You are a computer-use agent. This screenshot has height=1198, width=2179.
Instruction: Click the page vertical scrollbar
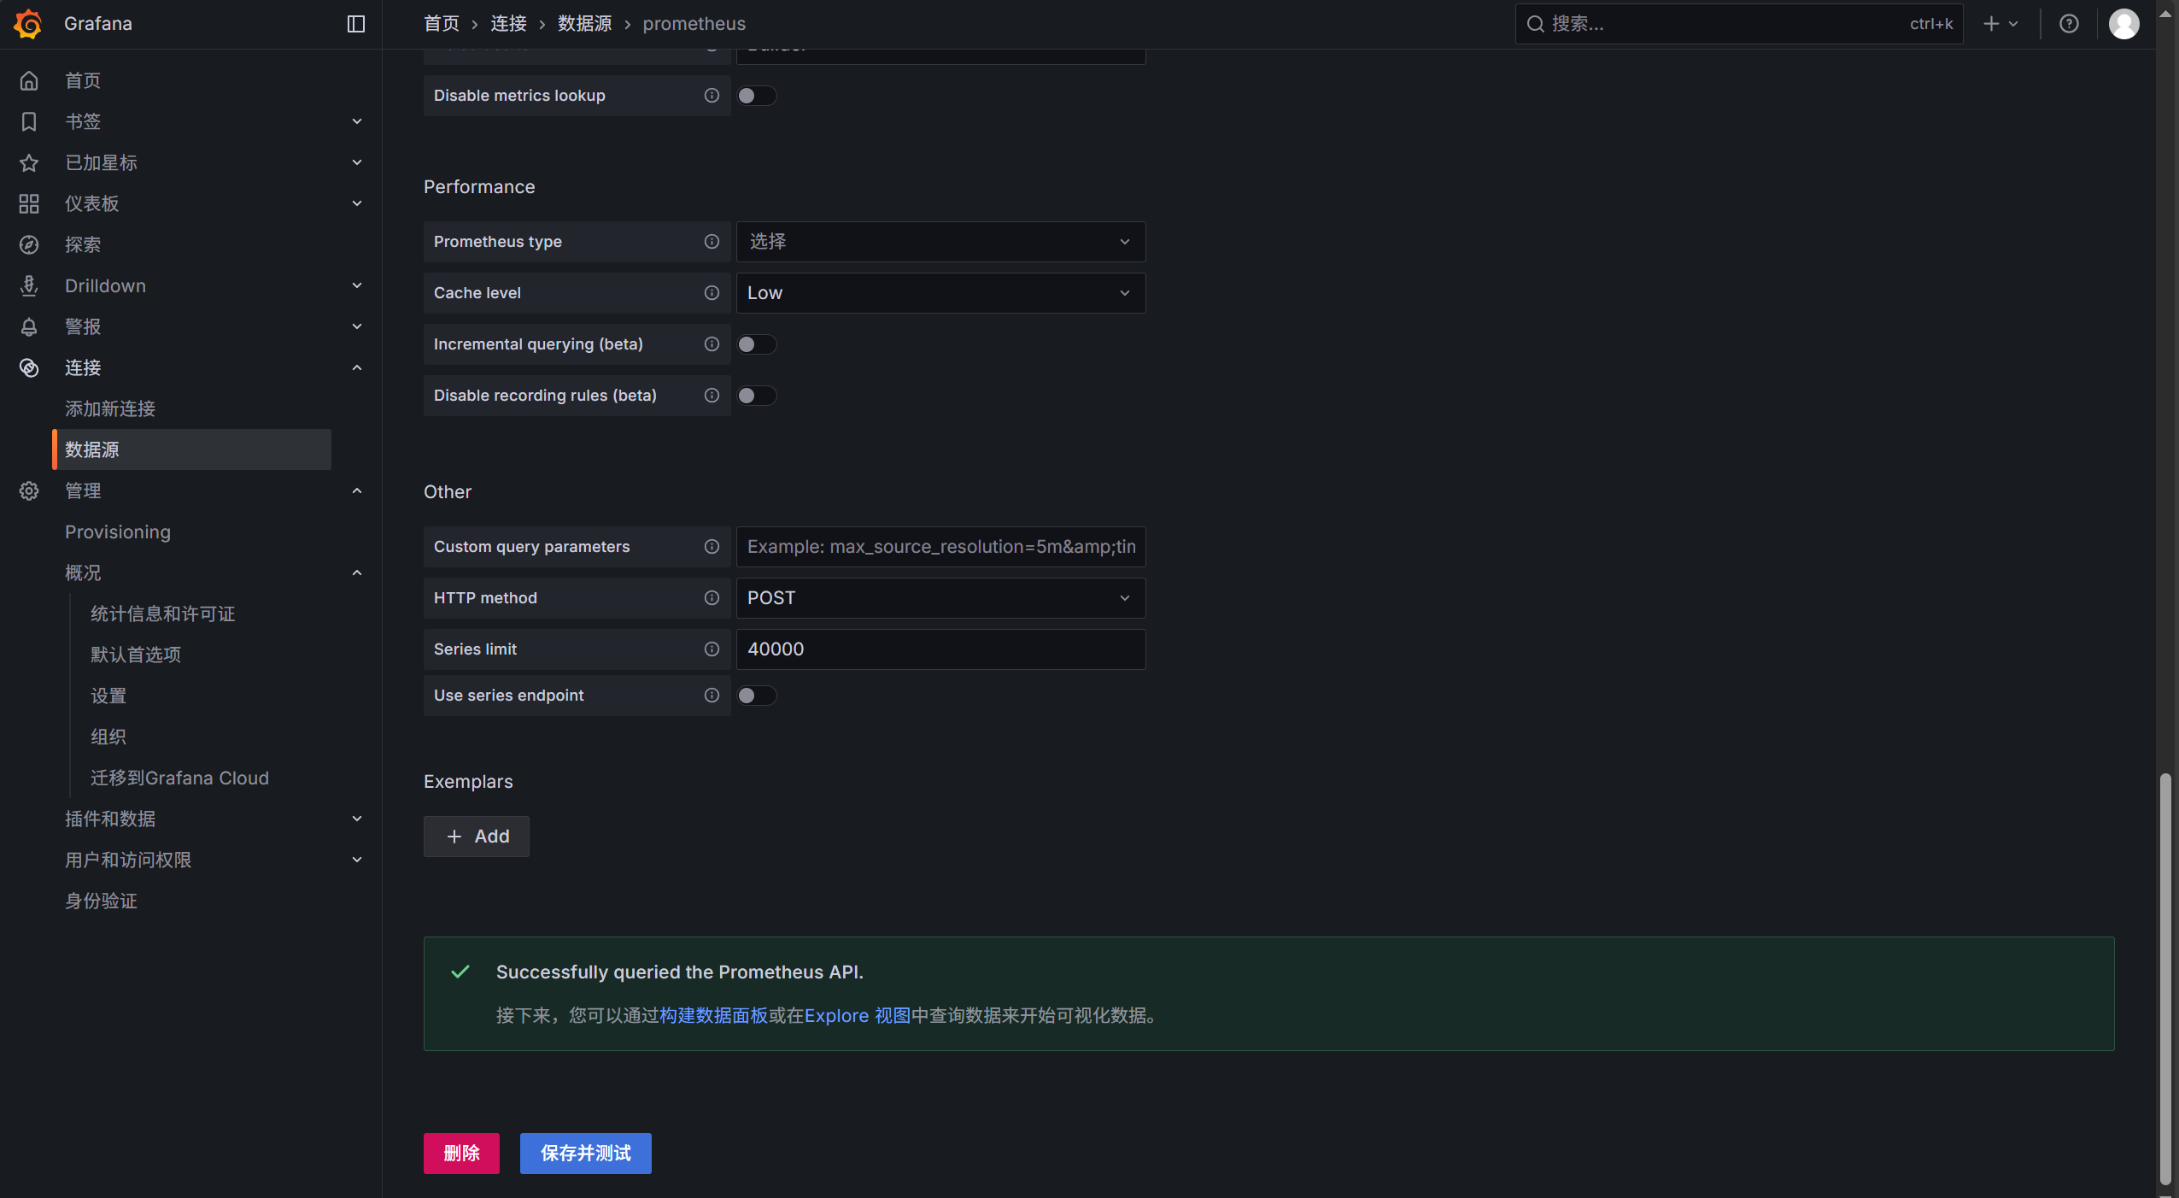(2164, 978)
